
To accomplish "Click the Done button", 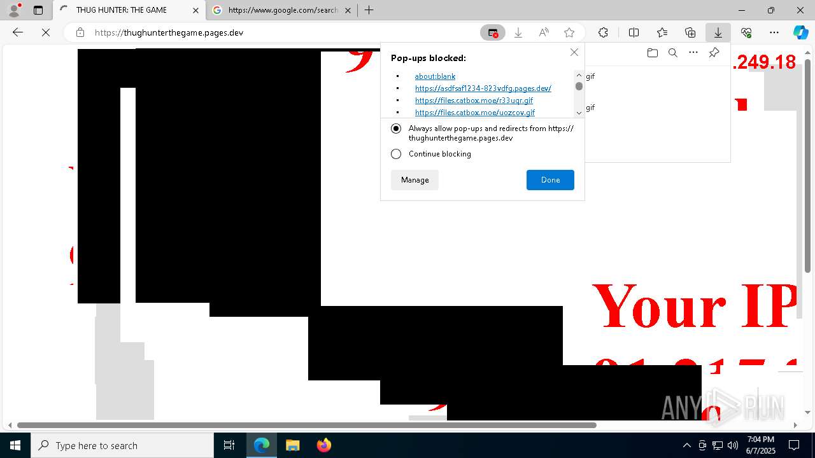I will click(x=550, y=180).
